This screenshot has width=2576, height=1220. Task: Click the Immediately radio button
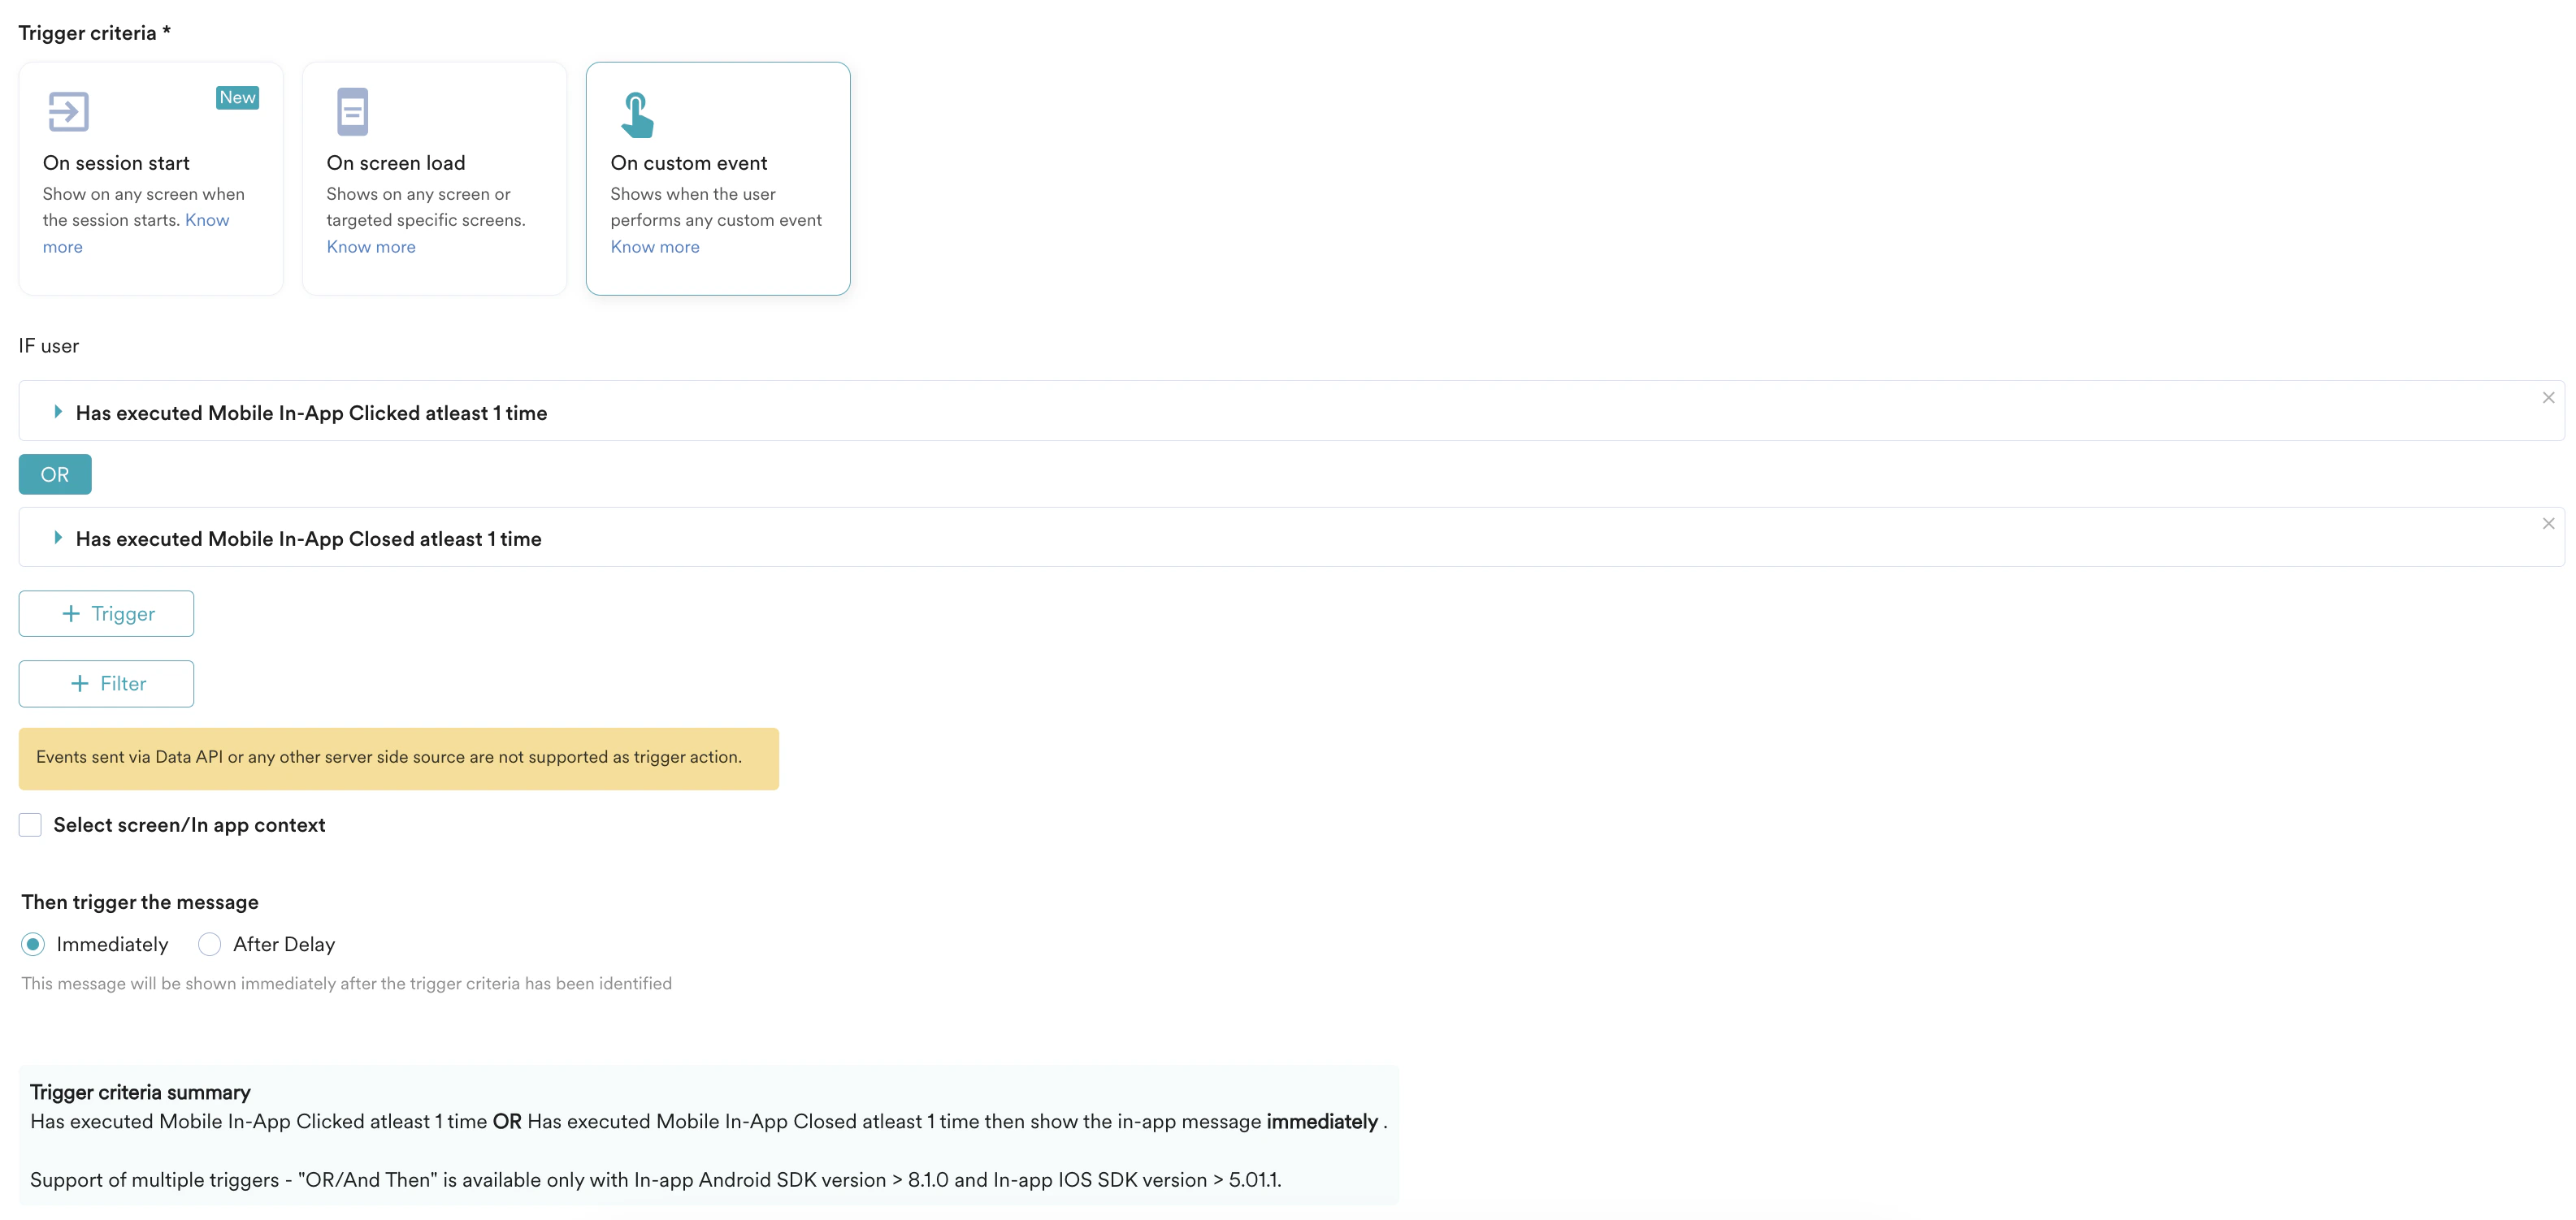32,944
